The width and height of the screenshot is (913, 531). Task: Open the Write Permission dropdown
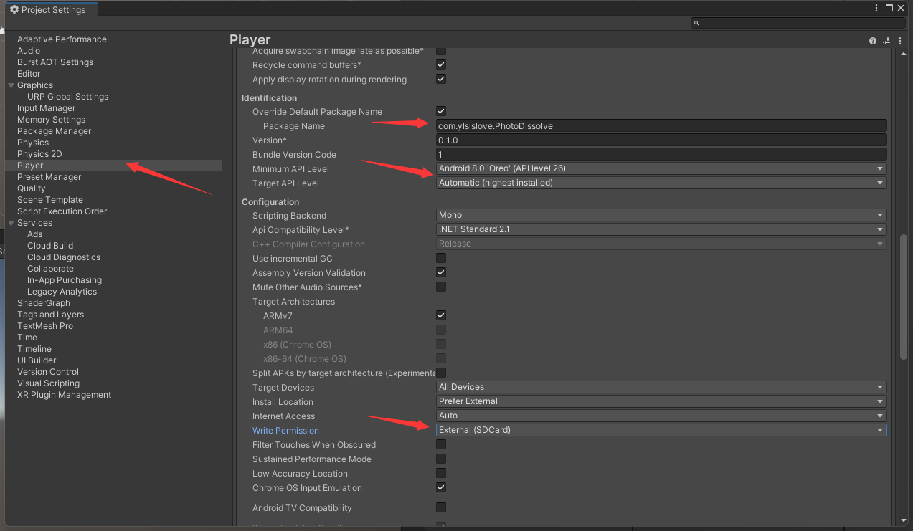pyautogui.click(x=661, y=430)
